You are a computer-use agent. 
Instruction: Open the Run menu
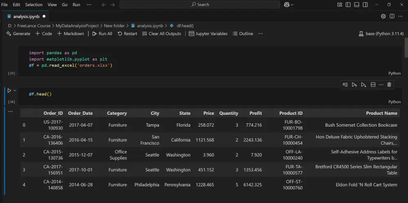pyautogui.click(x=77, y=4)
